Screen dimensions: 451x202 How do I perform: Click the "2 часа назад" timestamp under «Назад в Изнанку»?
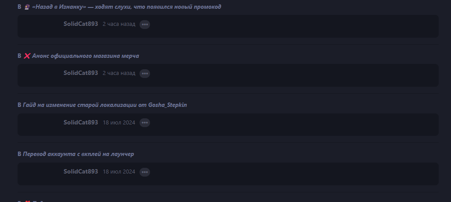coord(119,24)
